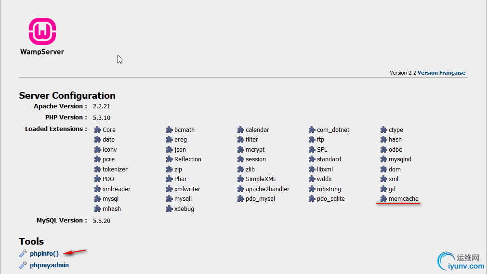Screen dimensions: 487x274
Task: Click the memcache extension label
Action: click(404, 199)
